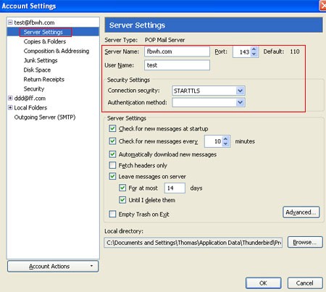
Task: Collapse the test@fbwh.com account tree
Action: click(10, 22)
